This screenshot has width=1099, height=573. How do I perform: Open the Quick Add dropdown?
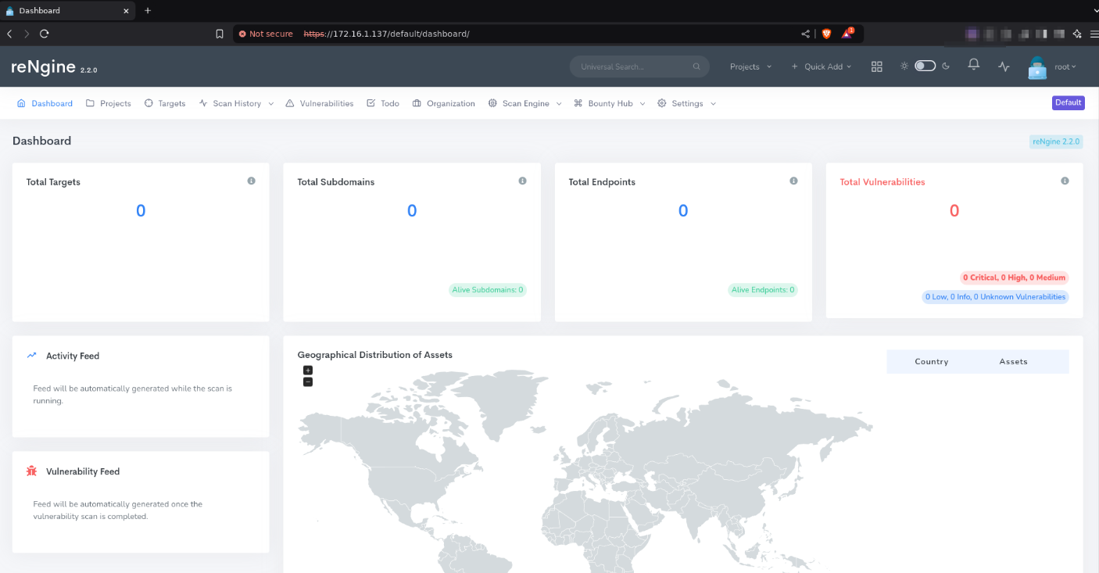pyautogui.click(x=822, y=66)
